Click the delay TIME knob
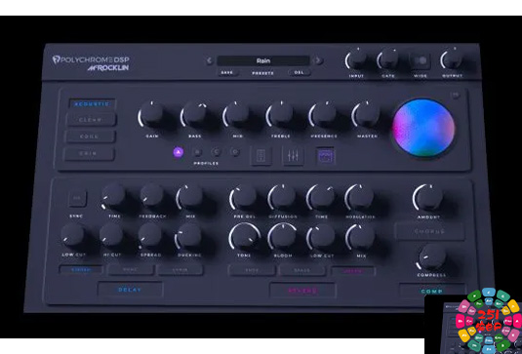The image size is (522, 354). (114, 196)
